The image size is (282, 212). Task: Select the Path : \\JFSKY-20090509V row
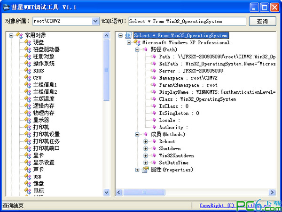(217, 57)
